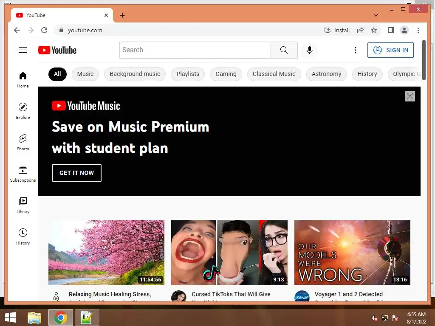Click the muted volume tray icon
435x326 pixels.
374,318
